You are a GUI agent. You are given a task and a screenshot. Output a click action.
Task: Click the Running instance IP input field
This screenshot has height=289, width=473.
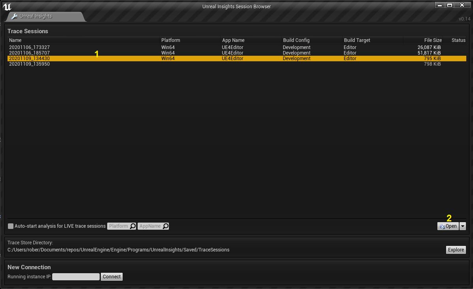(x=76, y=276)
